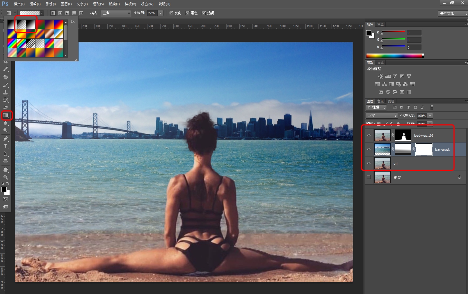Open the 模式 blend mode dropdown
Image resolution: width=468 pixels, height=294 pixels.
coord(116,13)
